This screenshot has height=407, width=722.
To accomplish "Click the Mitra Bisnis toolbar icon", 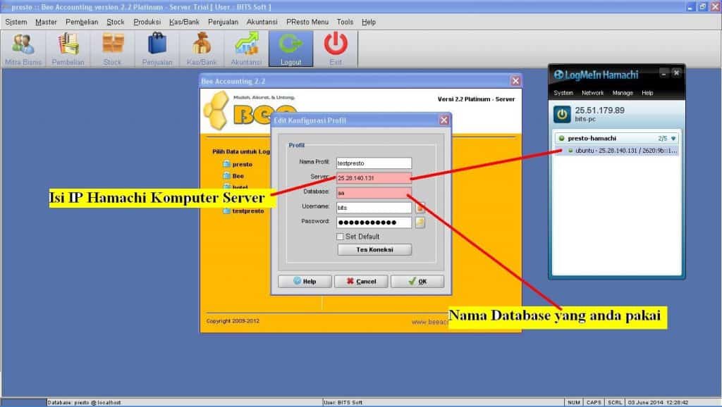I will [x=23, y=45].
